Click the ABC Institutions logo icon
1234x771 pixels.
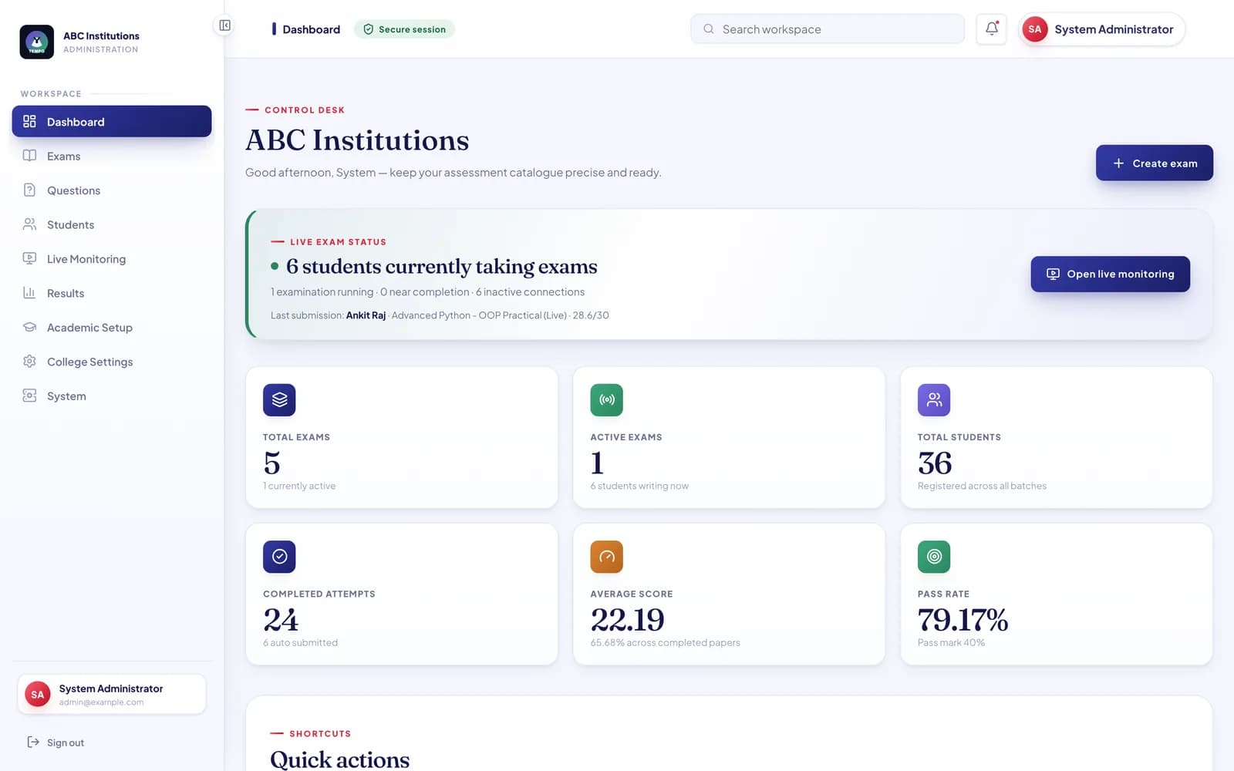point(36,42)
